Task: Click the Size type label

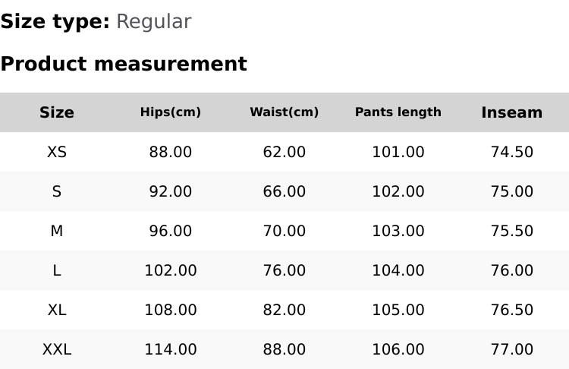Action: [x=55, y=21]
